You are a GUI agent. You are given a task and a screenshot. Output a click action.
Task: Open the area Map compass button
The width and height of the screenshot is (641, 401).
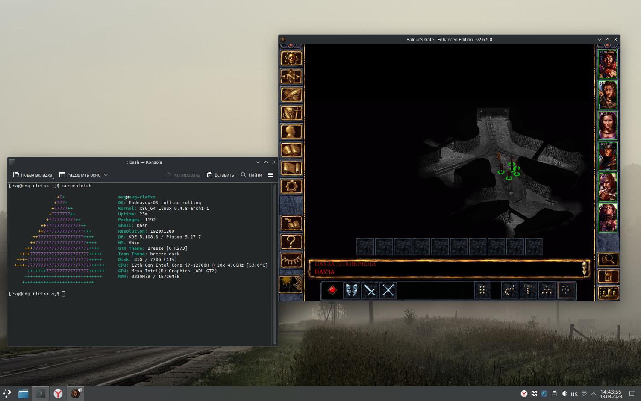pos(291,77)
